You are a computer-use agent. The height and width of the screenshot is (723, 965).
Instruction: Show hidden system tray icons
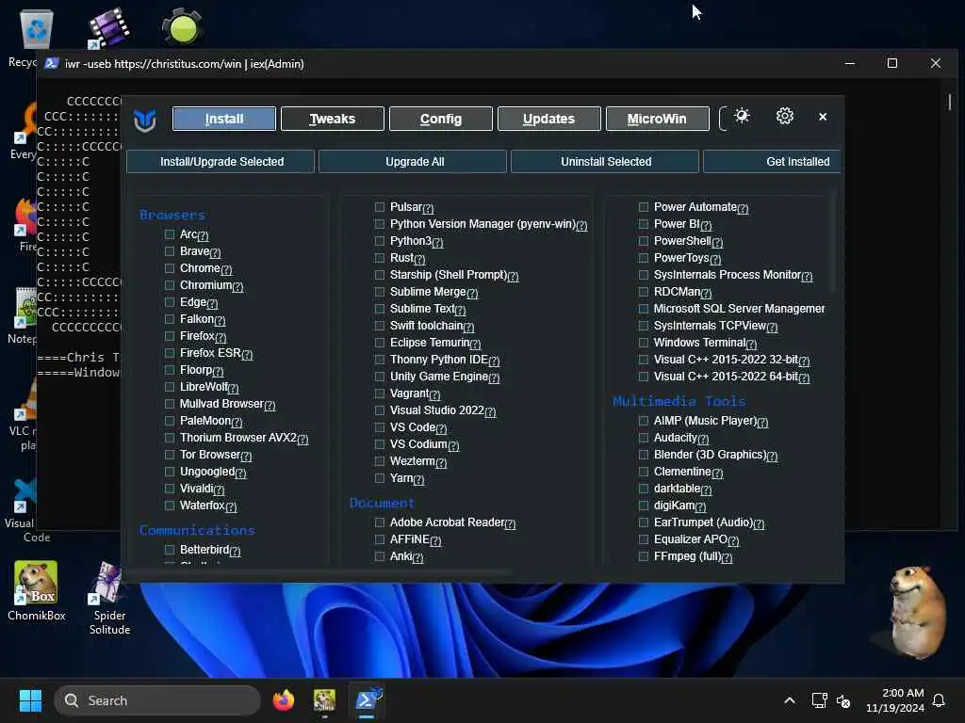pyautogui.click(x=790, y=700)
